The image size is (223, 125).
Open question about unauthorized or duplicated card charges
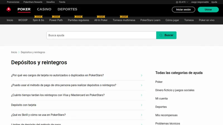pyautogui.click(x=78, y=75)
